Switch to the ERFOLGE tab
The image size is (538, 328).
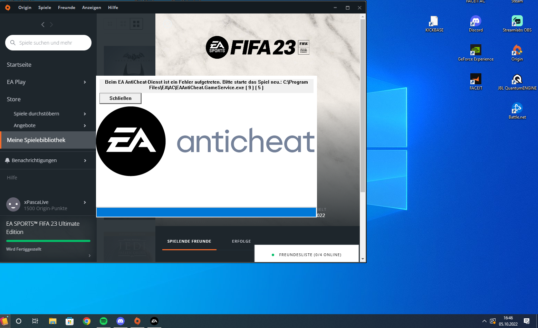click(x=241, y=241)
